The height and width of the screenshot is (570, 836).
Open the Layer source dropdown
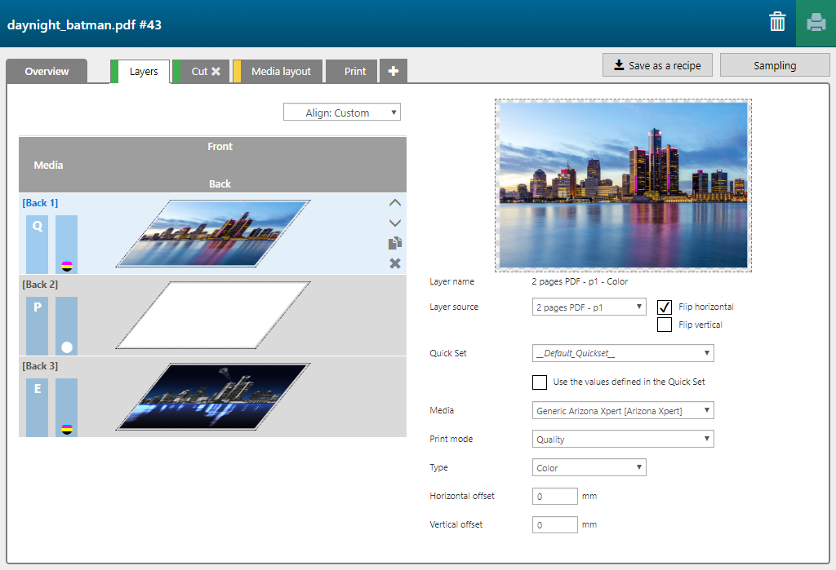click(589, 307)
